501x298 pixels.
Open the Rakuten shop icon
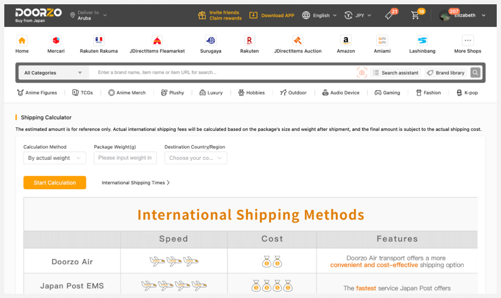249,40
